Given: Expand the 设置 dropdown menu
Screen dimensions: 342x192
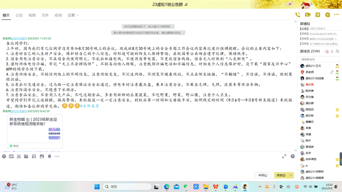Looking at the screenshot, I should (73, 15).
